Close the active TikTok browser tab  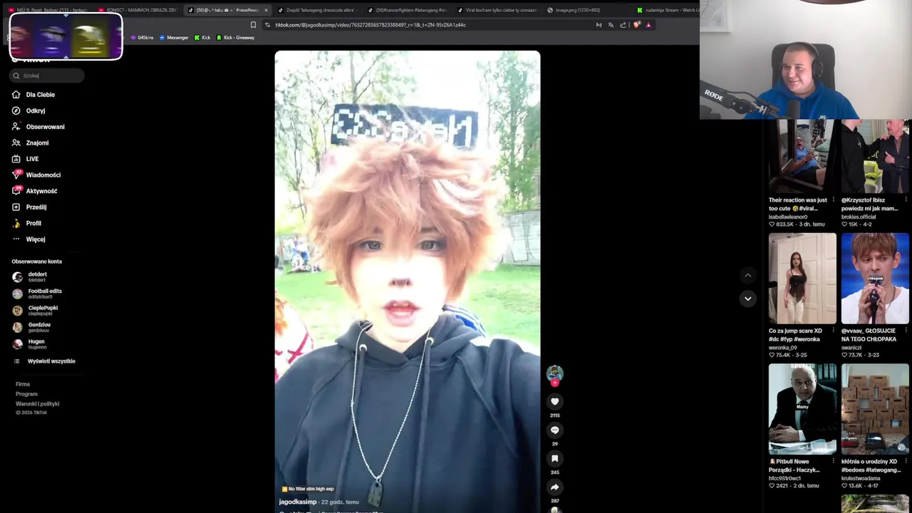click(x=266, y=10)
